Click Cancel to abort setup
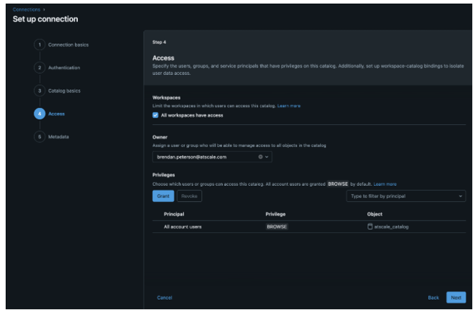The image size is (473, 310). click(x=165, y=298)
